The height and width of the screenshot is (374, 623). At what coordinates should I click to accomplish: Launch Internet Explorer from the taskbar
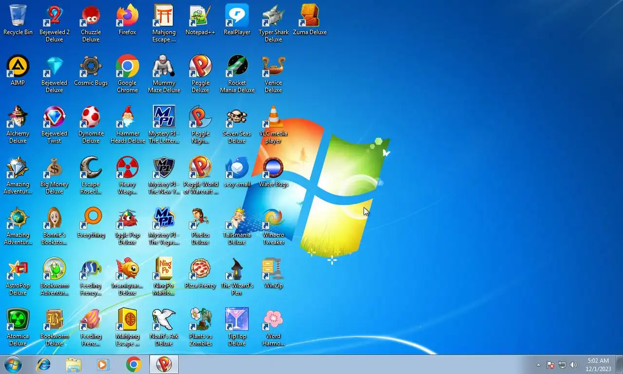tap(44, 364)
